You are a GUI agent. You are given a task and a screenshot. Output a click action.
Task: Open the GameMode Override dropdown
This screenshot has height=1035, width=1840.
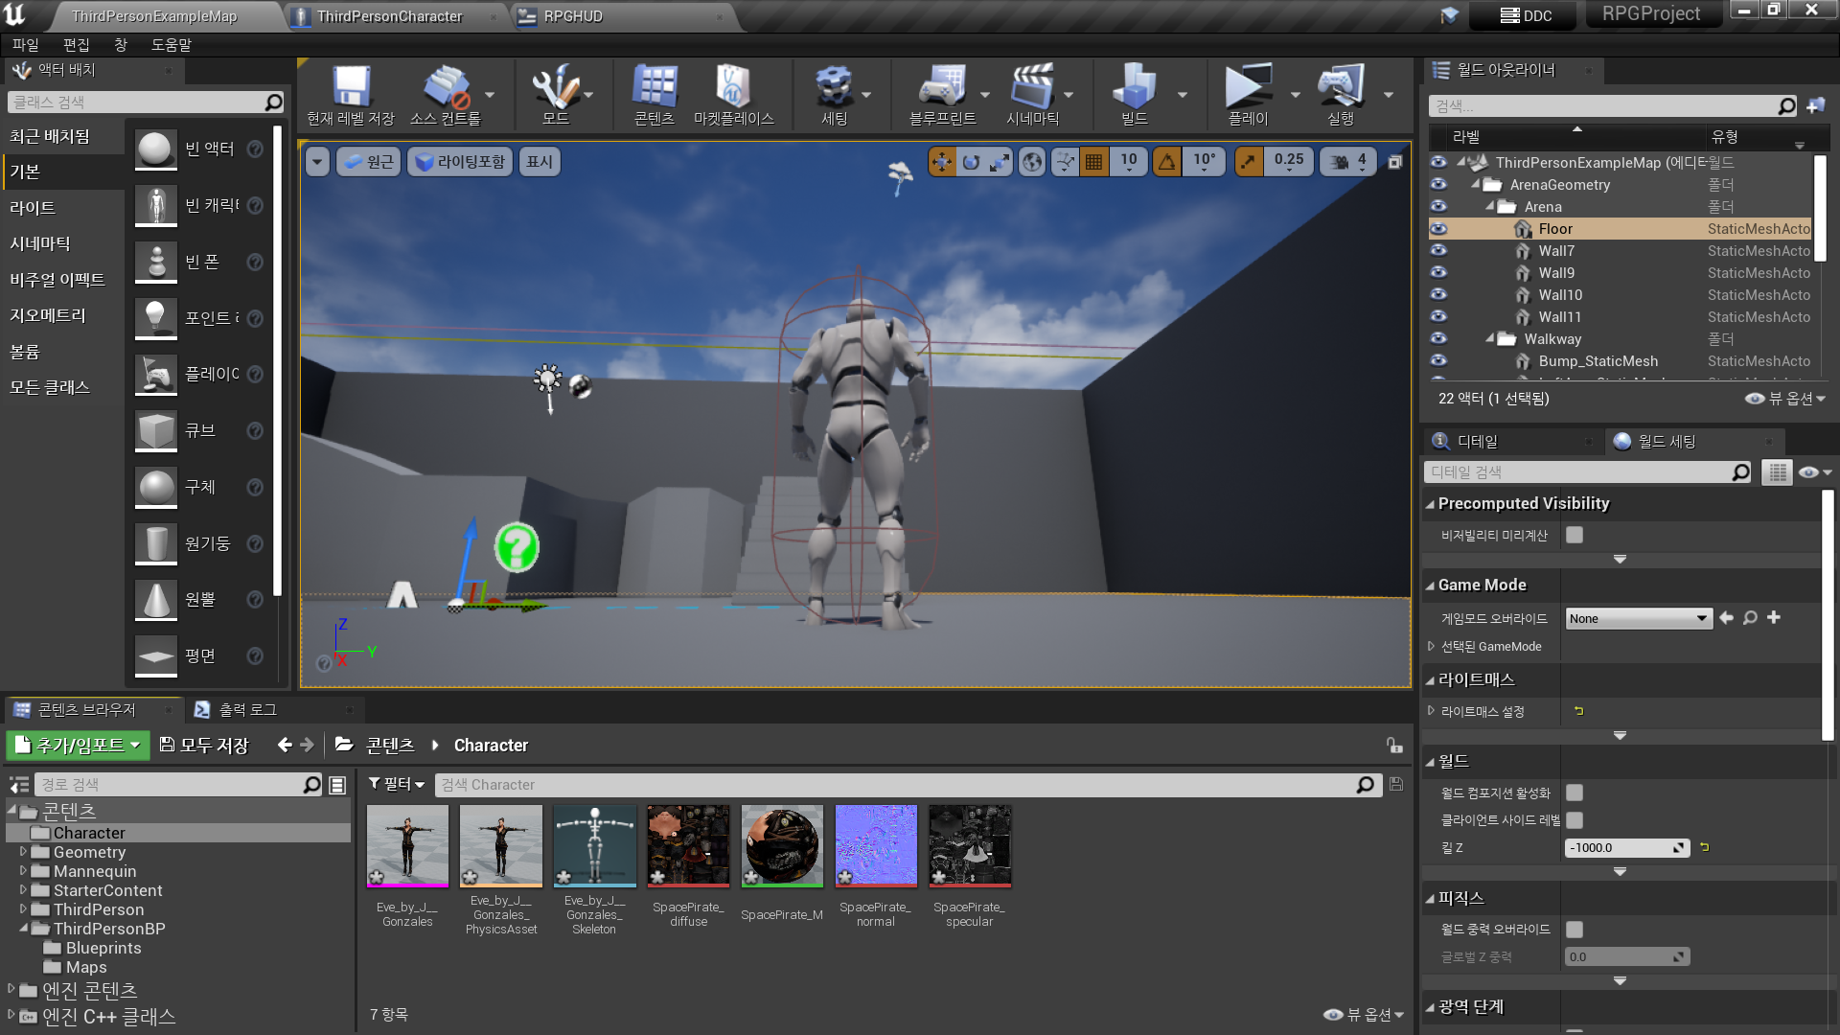pos(1639,618)
